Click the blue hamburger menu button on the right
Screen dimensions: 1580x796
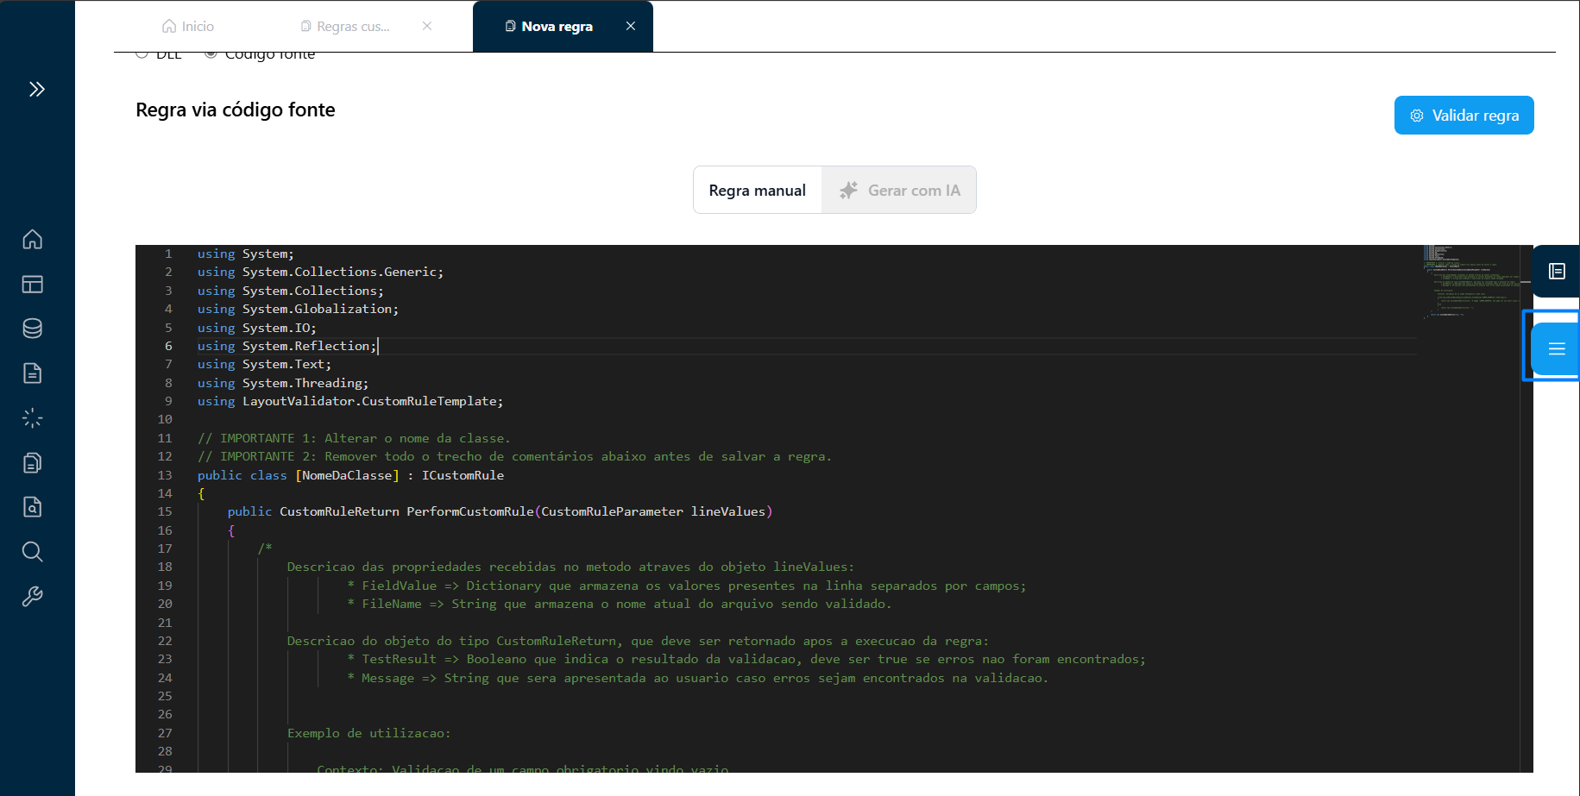pyautogui.click(x=1556, y=348)
